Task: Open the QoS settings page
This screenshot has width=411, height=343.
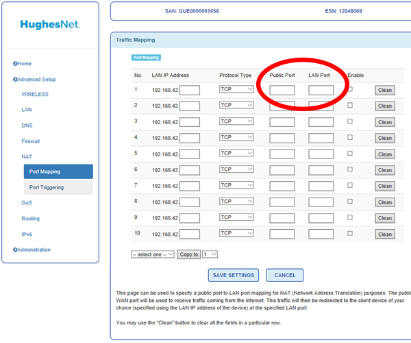Action: pyautogui.click(x=27, y=202)
